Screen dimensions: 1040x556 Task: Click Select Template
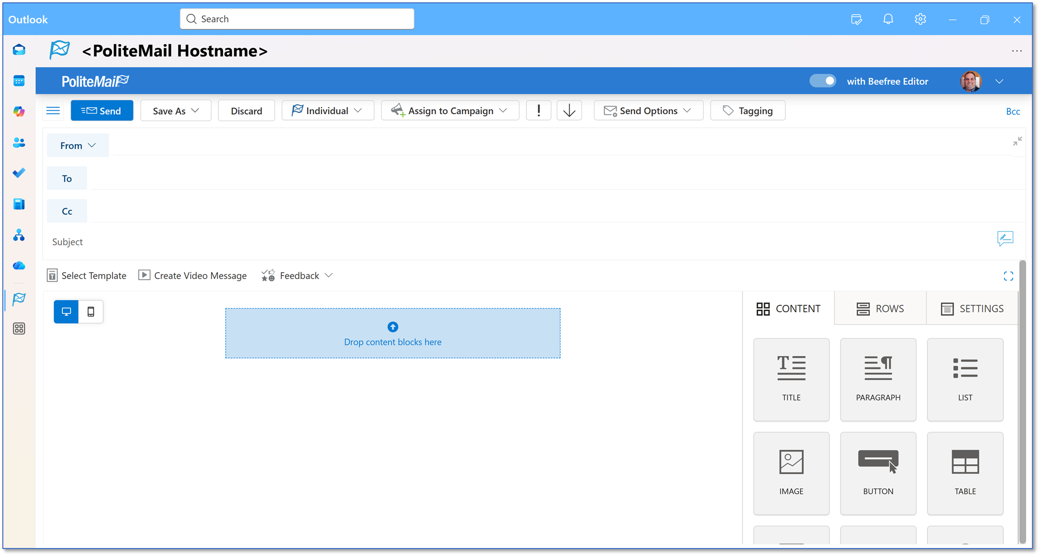tap(86, 275)
